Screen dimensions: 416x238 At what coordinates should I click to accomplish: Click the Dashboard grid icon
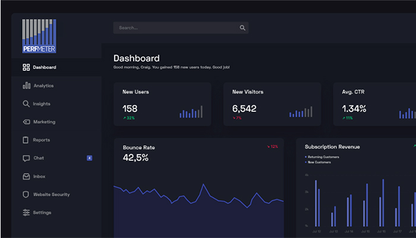[x=26, y=67]
